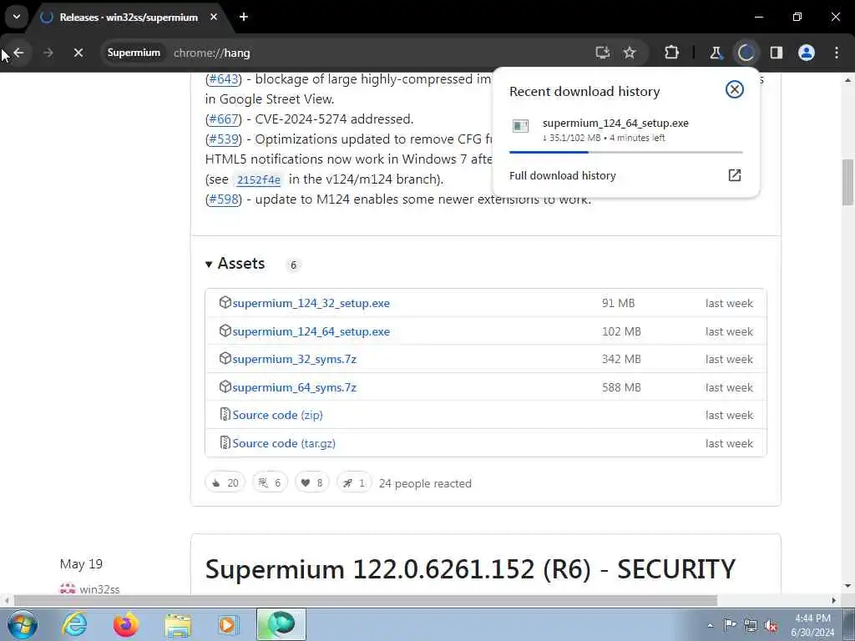Click the Action Center flag icon
The height and width of the screenshot is (641, 855).
730,625
